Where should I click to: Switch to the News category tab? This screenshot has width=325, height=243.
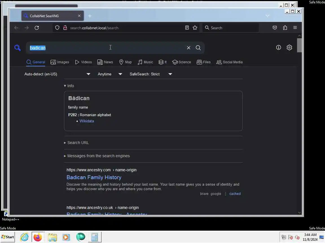click(105, 62)
